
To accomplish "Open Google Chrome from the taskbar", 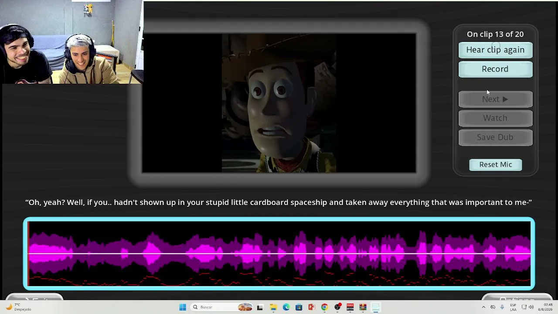I will pyautogui.click(x=324, y=307).
